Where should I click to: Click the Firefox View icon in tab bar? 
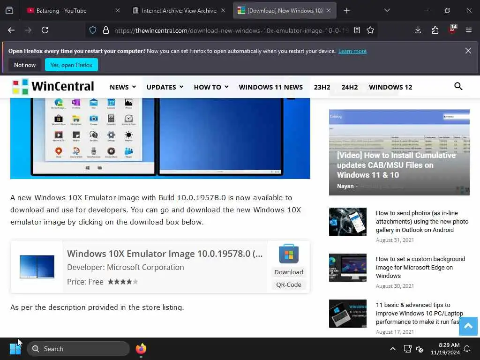[x=9, y=11]
